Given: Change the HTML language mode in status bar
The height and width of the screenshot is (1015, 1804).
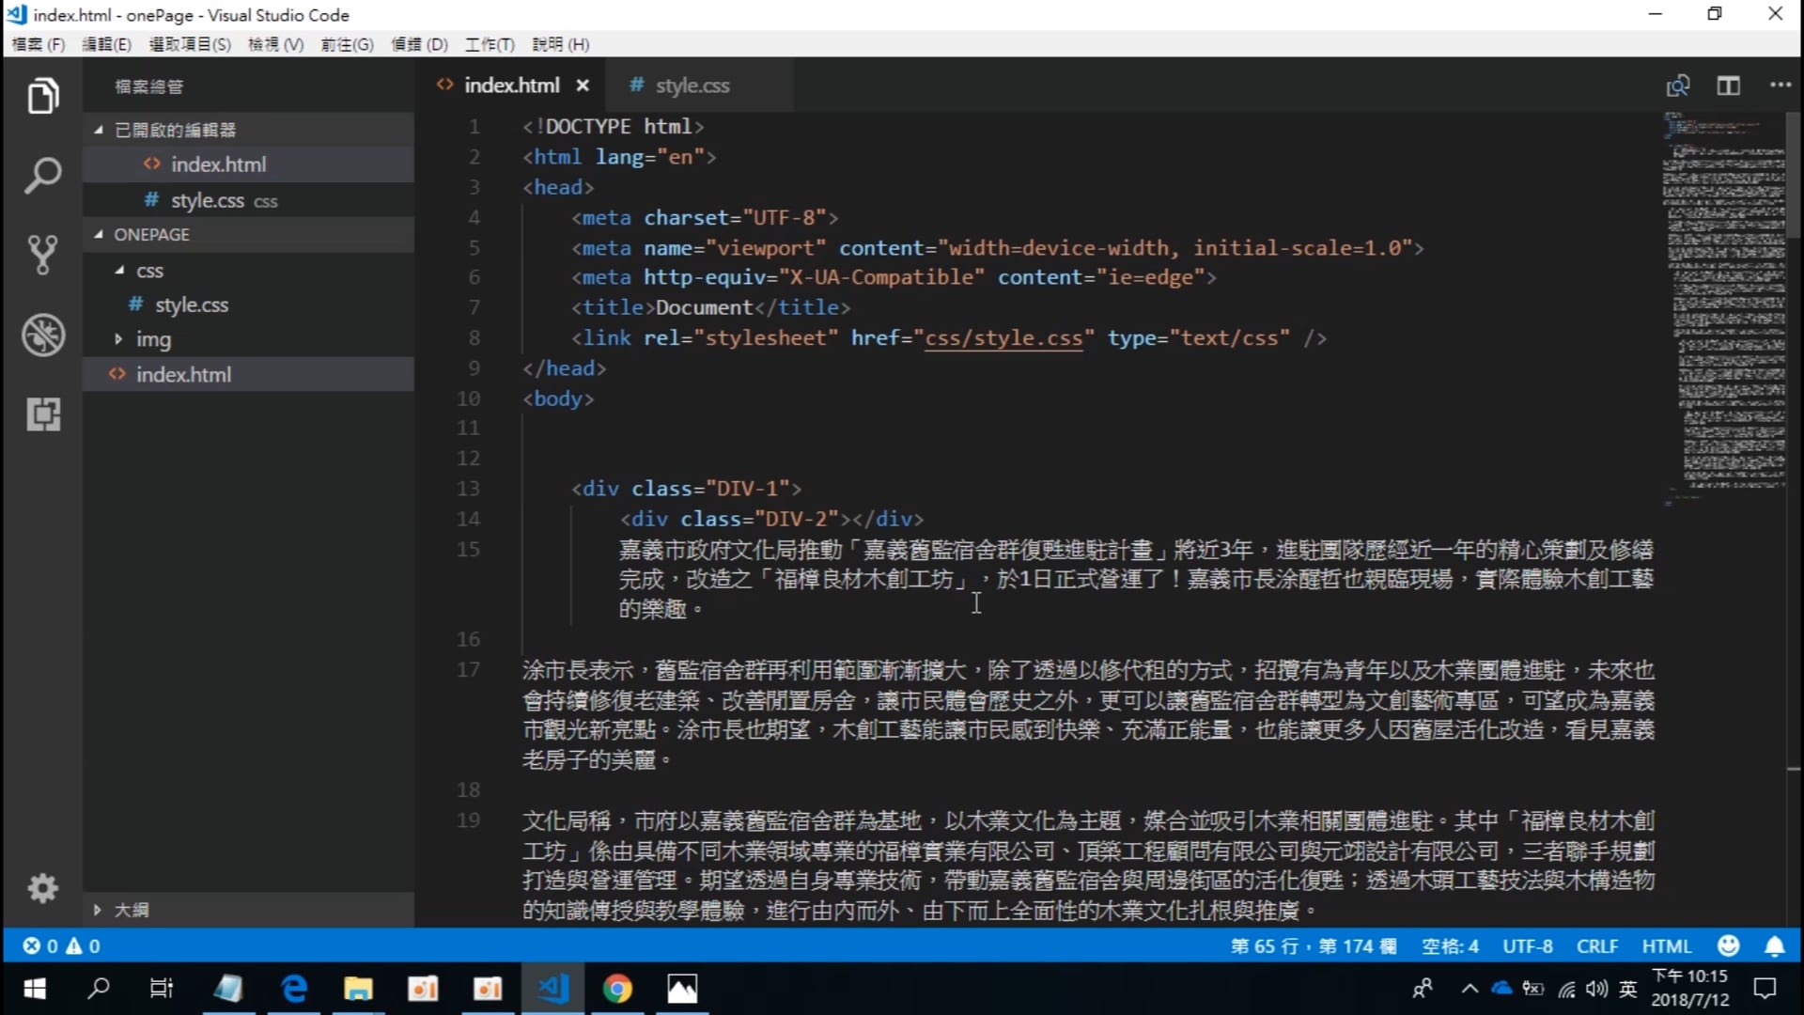Looking at the screenshot, I should (x=1666, y=945).
